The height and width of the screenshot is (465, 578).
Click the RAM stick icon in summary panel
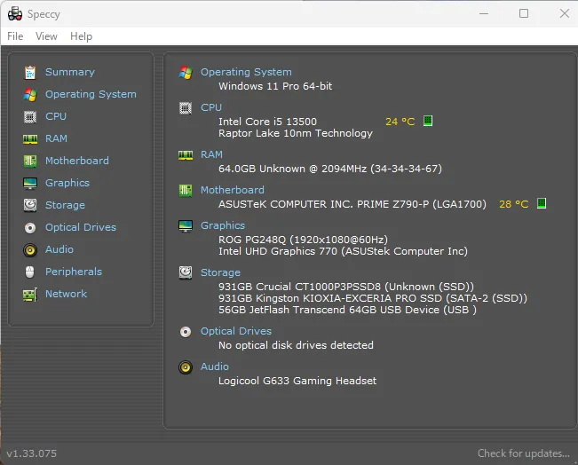[x=186, y=155]
